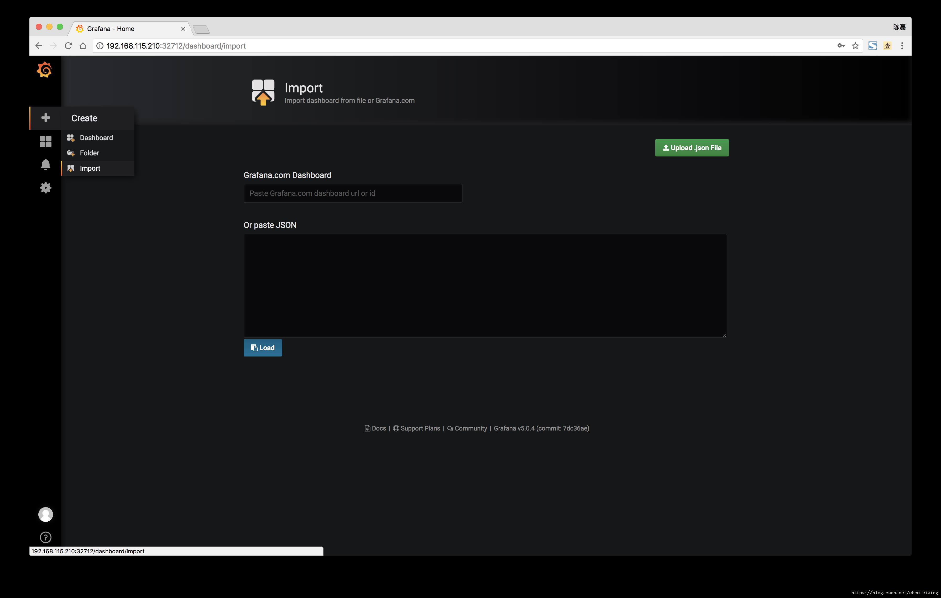Click the yellow extension icon in the toolbar

pos(887,46)
